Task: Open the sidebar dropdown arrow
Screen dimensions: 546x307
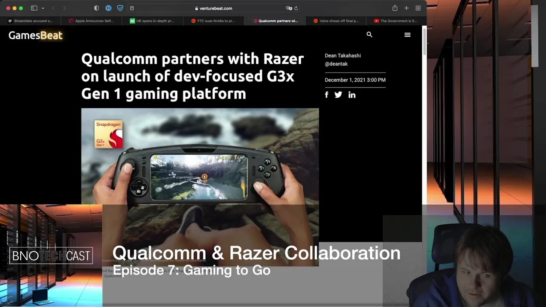Action: tap(43, 8)
